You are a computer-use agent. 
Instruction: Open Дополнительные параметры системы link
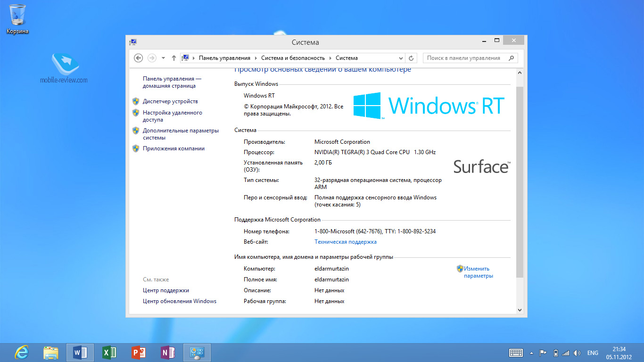point(181,134)
